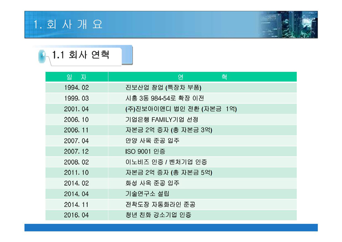Image resolution: width=342 pixels, height=242 pixels.
Task: Select date cell "2001. 04"
Action: click(77, 109)
